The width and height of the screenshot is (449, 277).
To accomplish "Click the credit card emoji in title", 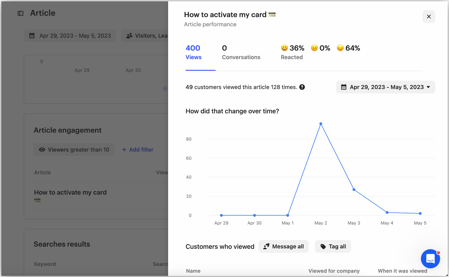I will point(272,14).
